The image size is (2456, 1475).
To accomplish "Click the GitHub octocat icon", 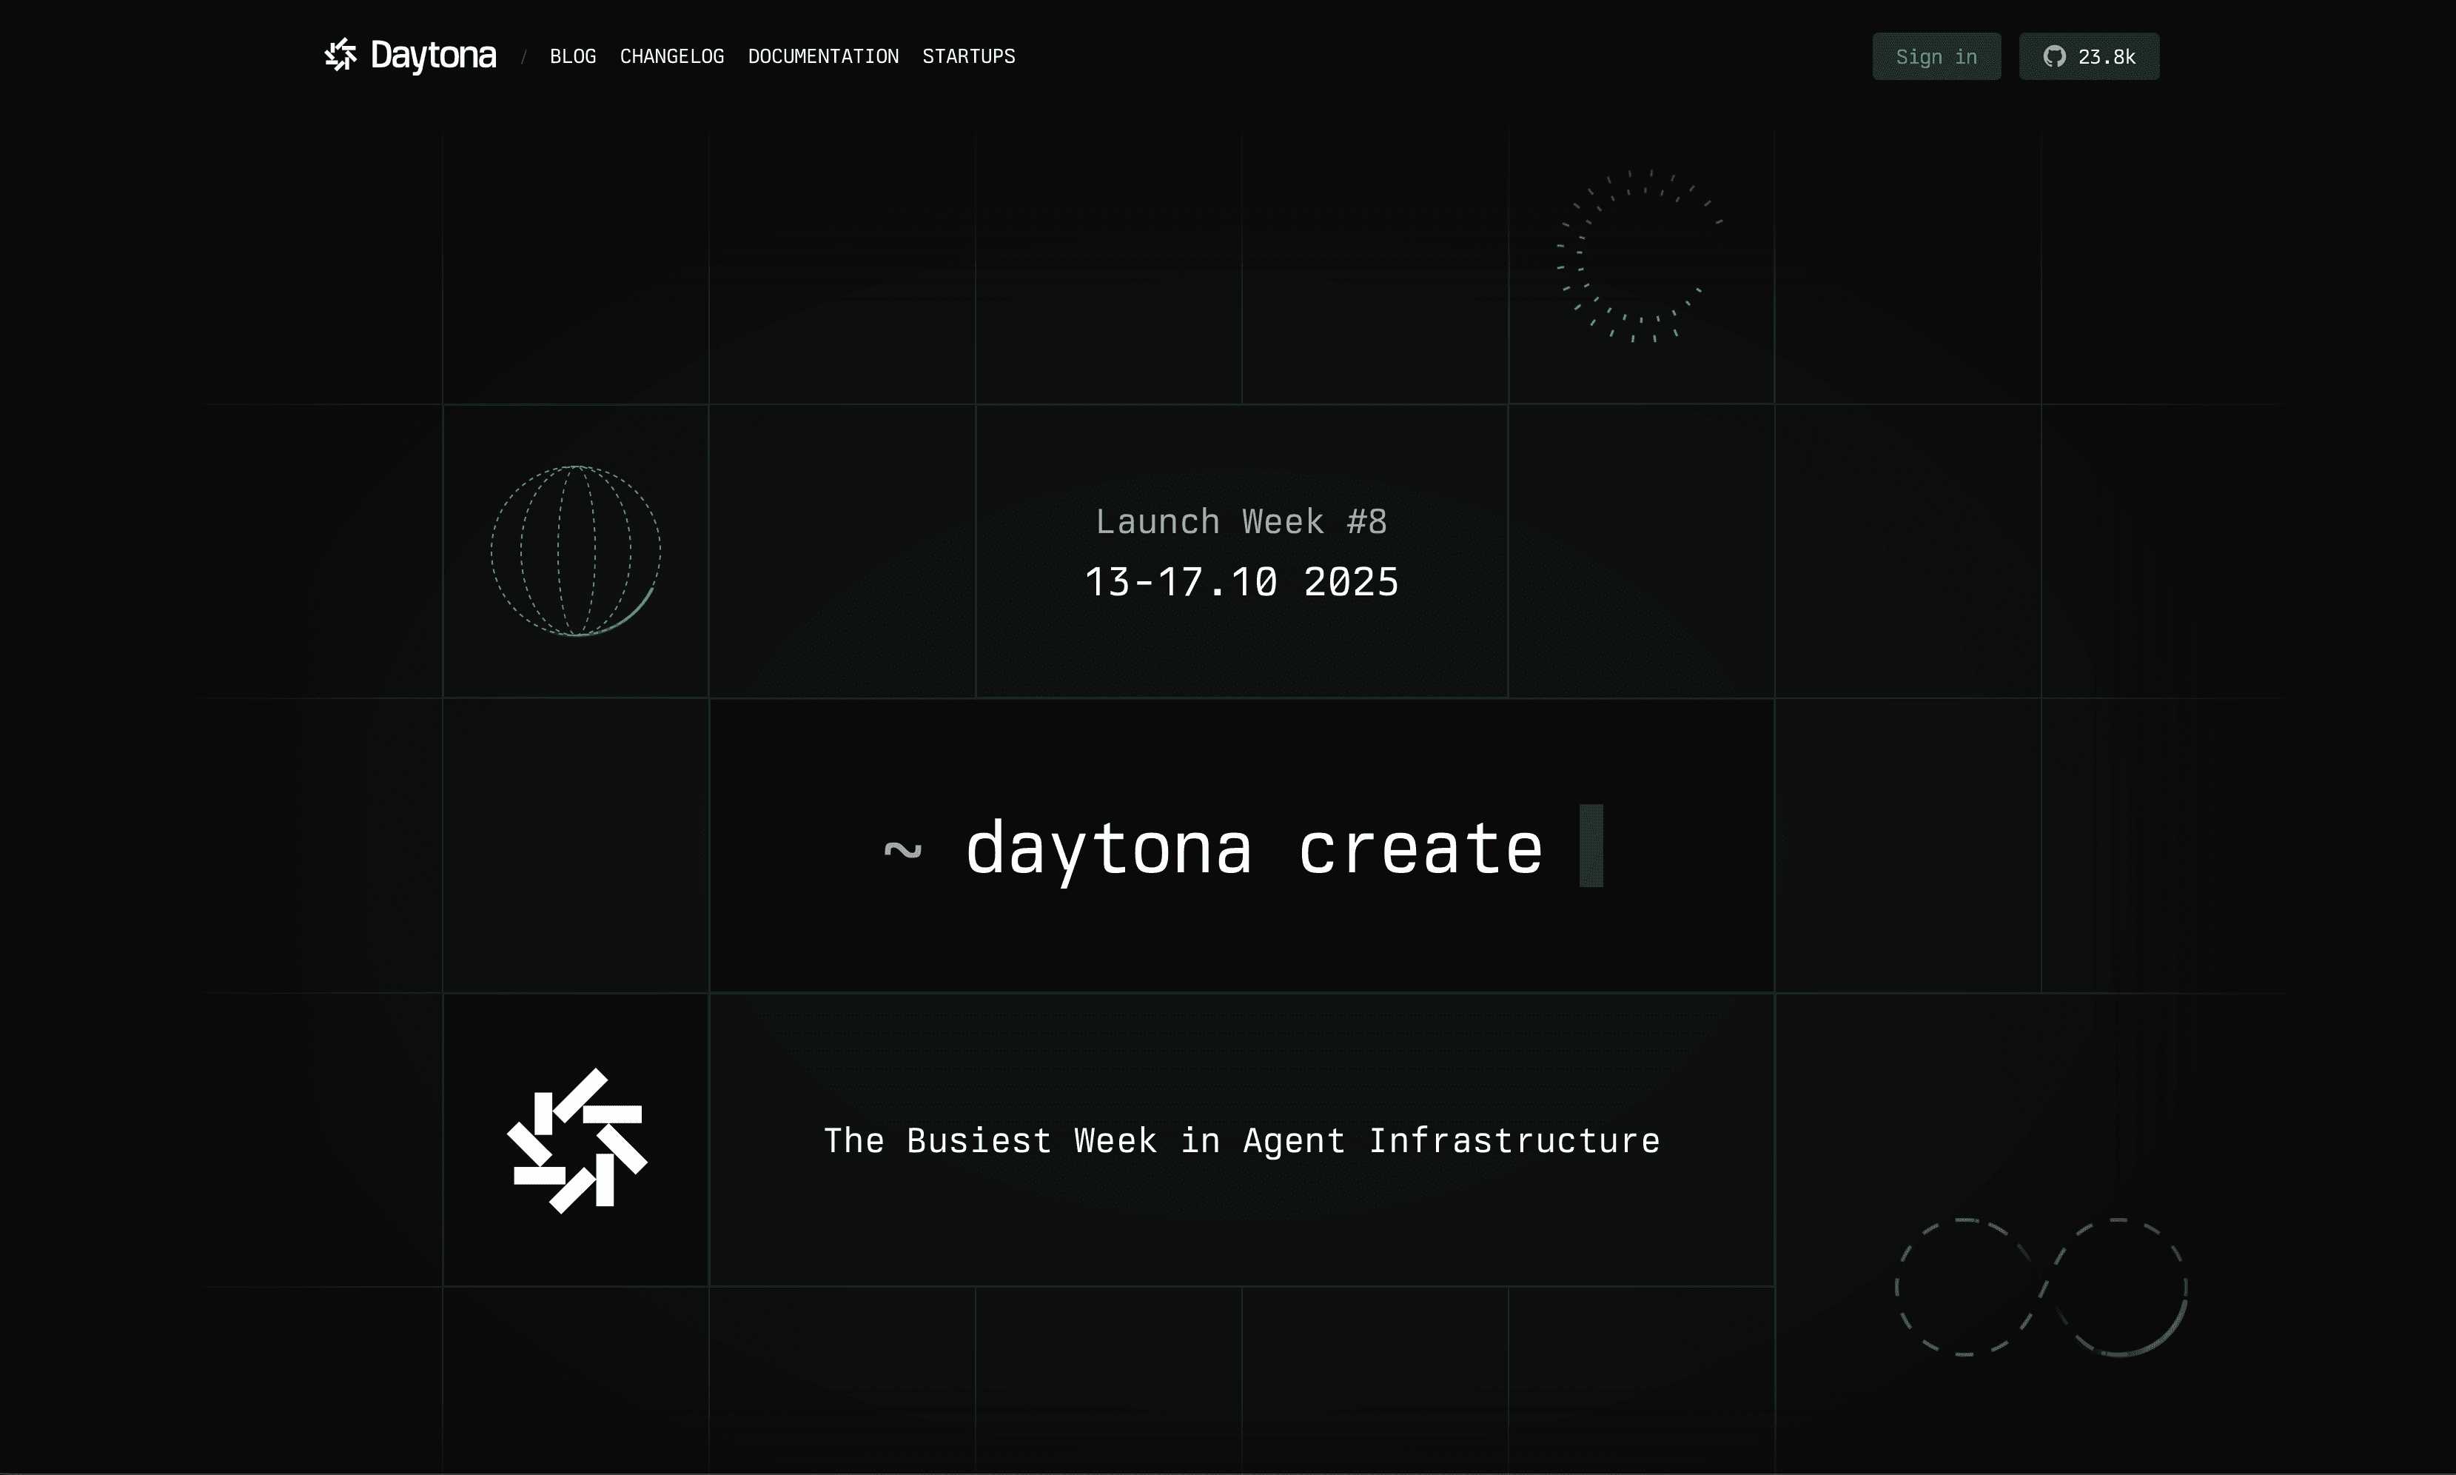I will coord(2053,57).
